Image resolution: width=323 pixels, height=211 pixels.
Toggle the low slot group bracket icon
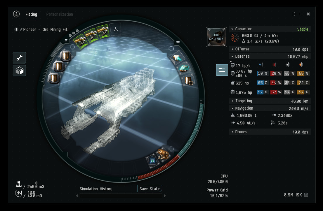[x=72, y=47]
